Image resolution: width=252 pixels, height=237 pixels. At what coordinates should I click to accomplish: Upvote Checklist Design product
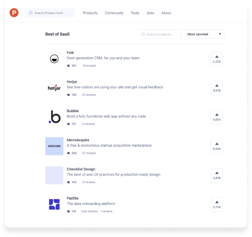point(217,175)
